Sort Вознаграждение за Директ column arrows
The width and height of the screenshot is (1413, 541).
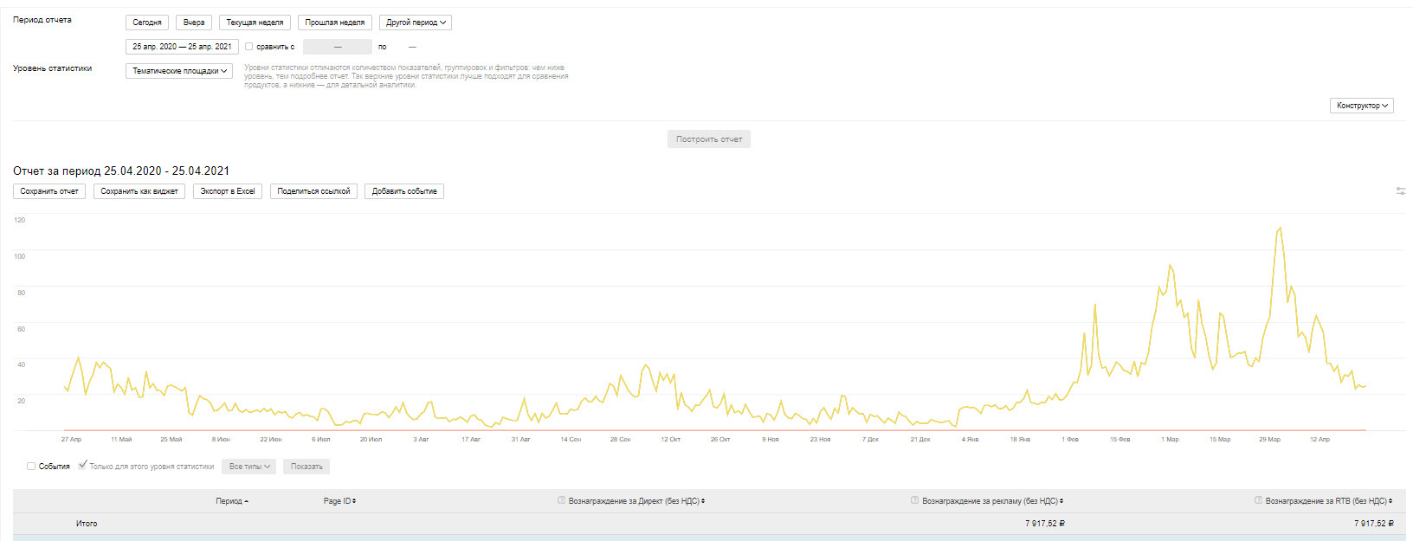[x=703, y=501]
